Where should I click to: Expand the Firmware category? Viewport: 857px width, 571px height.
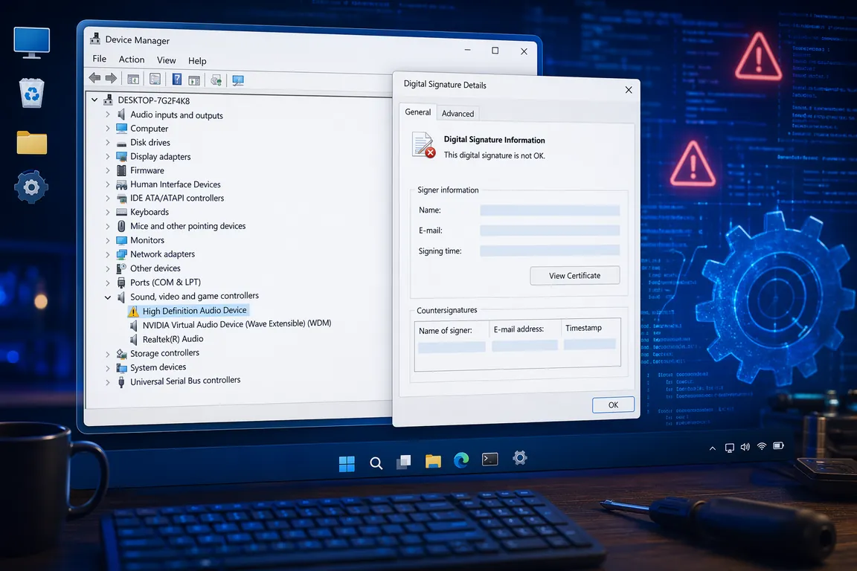(108, 170)
